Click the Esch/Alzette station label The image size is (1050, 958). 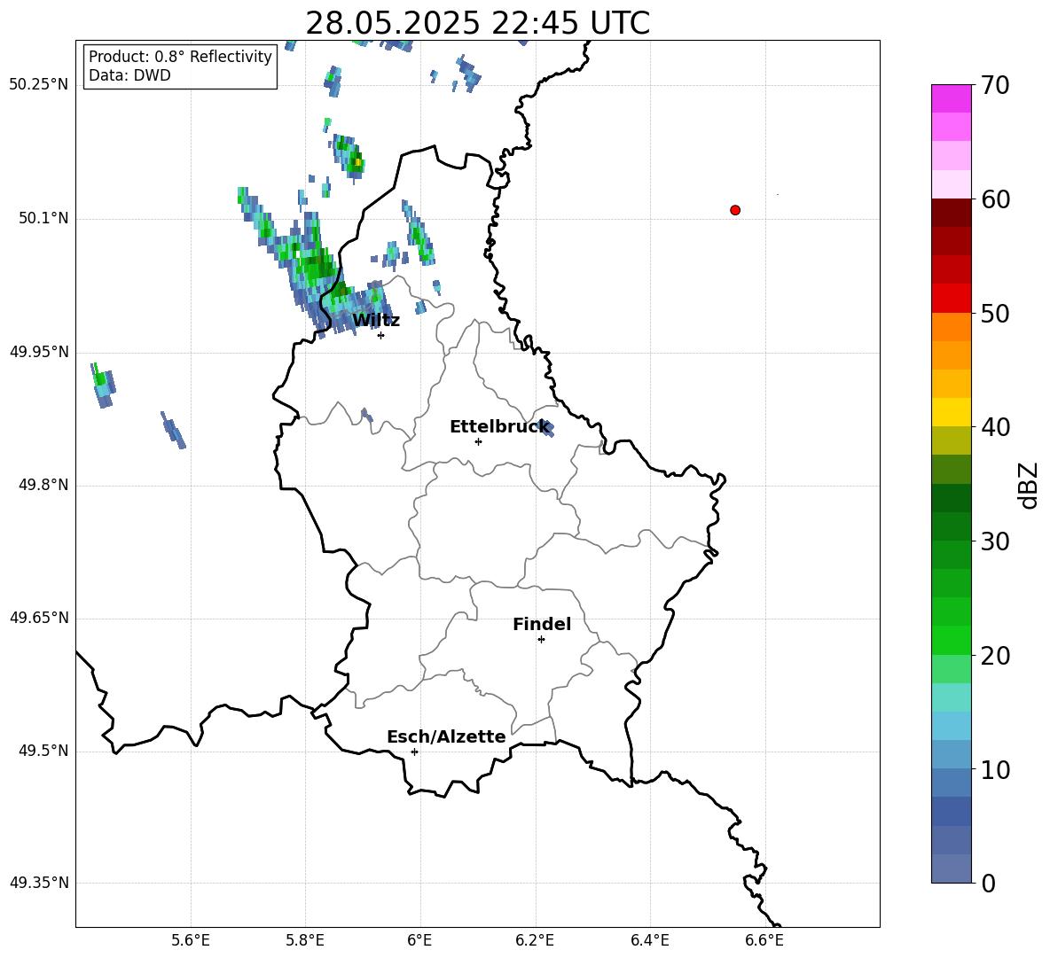point(446,736)
